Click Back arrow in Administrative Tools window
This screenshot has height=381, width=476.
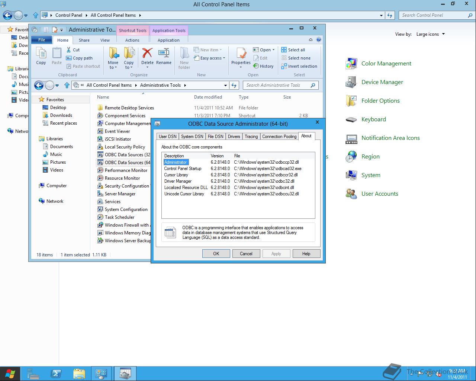pyautogui.click(x=39, y=85)
